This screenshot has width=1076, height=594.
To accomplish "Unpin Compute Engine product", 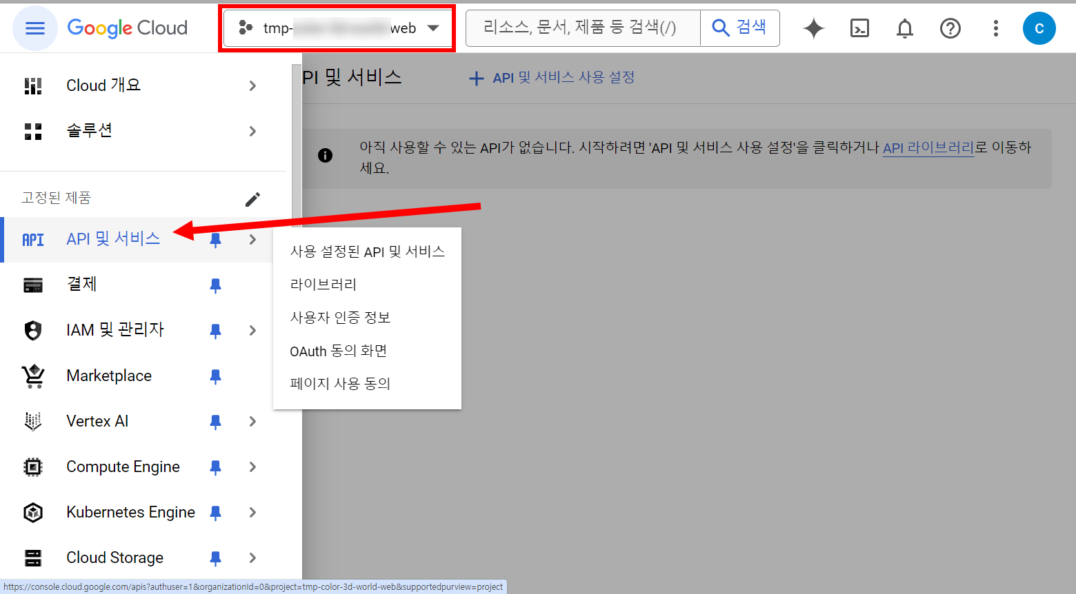I will (x=215, y=467).
